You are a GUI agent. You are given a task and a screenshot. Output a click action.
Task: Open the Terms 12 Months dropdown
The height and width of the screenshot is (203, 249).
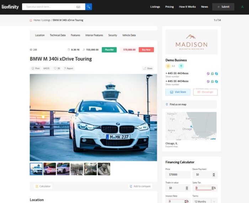click(205, 201)
